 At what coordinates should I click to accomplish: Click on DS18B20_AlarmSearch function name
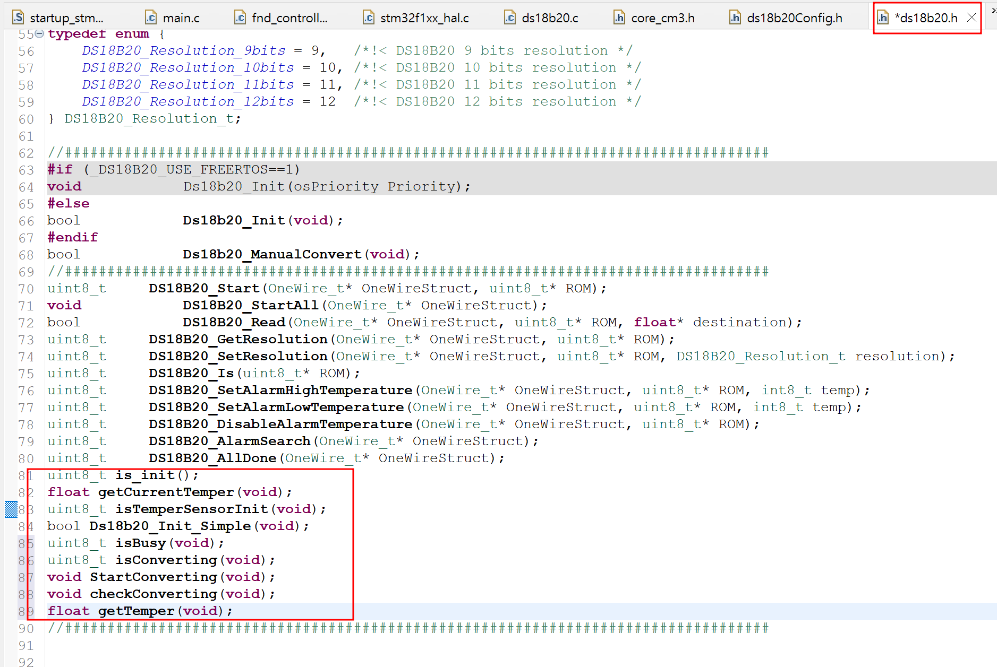(229, 441)
